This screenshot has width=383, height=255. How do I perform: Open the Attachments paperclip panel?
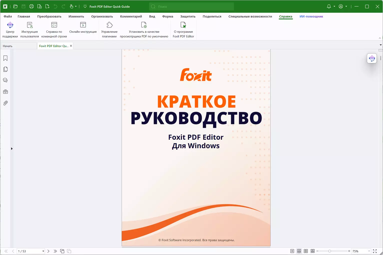tap(5, 103)
